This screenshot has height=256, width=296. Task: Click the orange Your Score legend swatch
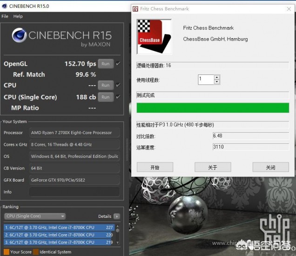pos(7,252)
